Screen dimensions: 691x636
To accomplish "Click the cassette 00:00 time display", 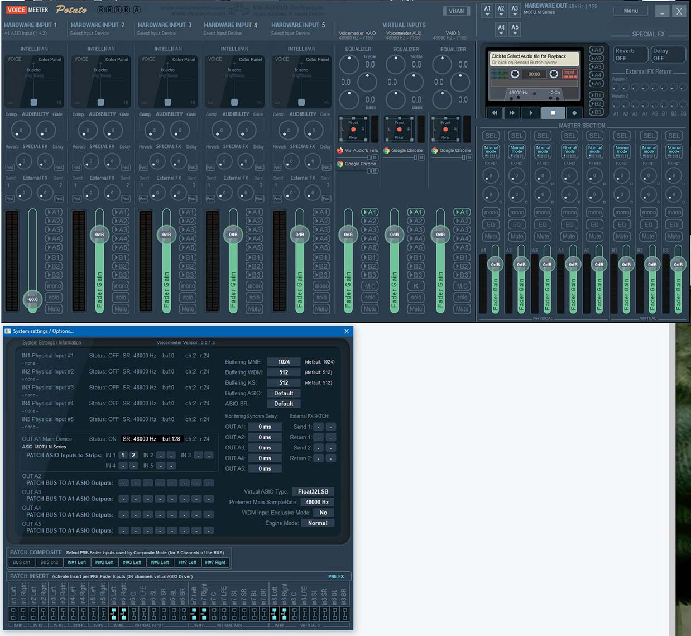I will pos(534,74).
